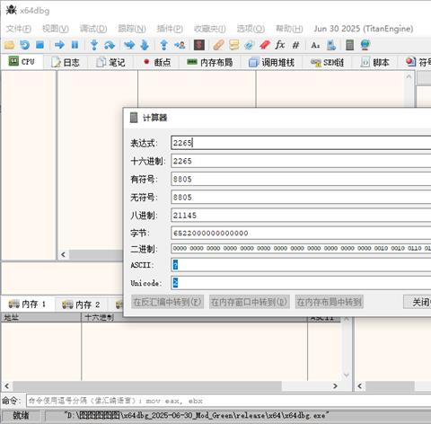Screen dimensions: 431x424
Task: Click the 八进制 field showing 21145
Action: tap(301, 215)
